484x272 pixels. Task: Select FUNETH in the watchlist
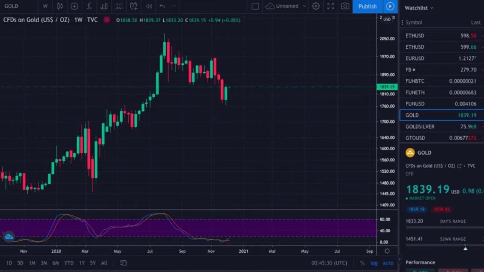pyautogui.click(x=442, y=92)
